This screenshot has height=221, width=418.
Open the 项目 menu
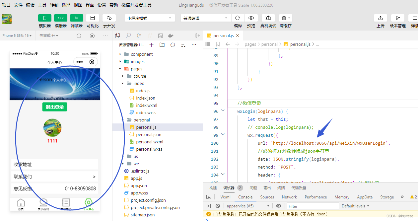pos(6,5)
